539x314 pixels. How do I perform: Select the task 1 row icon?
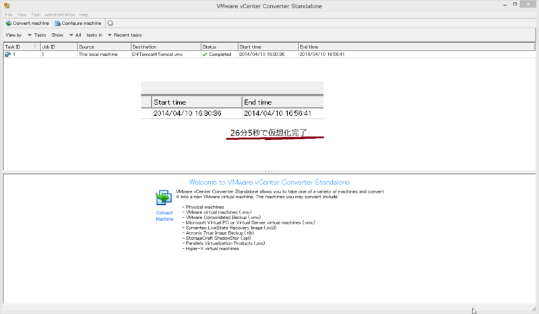8,55
